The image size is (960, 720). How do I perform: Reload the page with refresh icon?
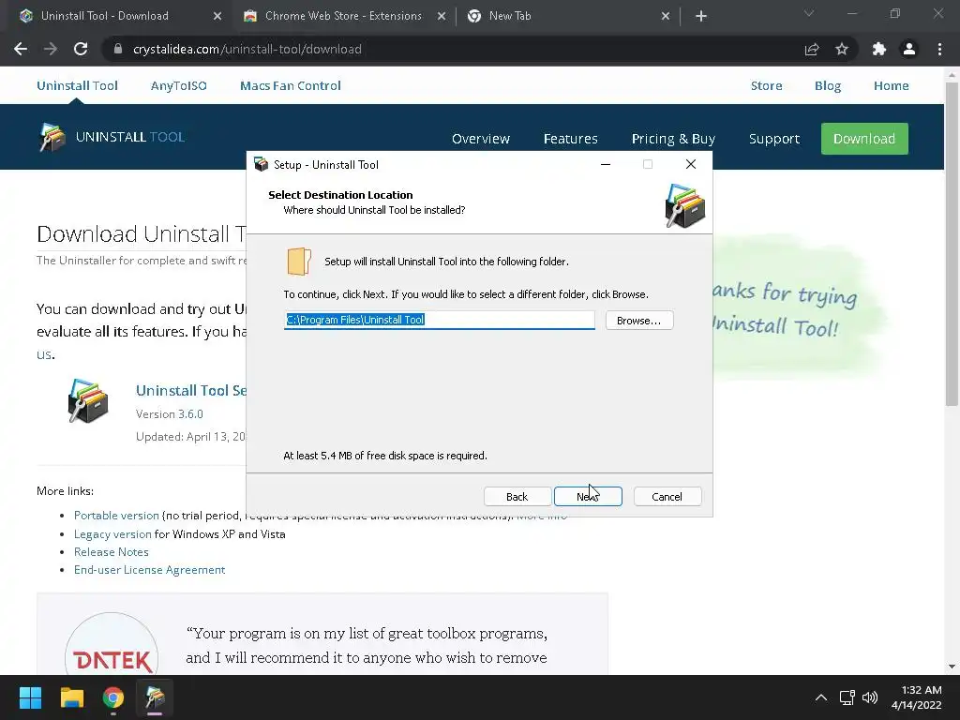click(81, 49)
